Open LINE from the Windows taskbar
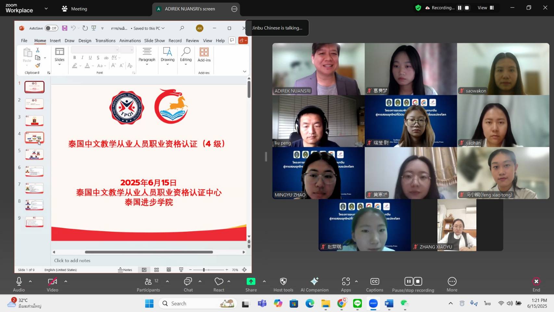Viewport: 554px width, 312px height. [x=358, y=304]
